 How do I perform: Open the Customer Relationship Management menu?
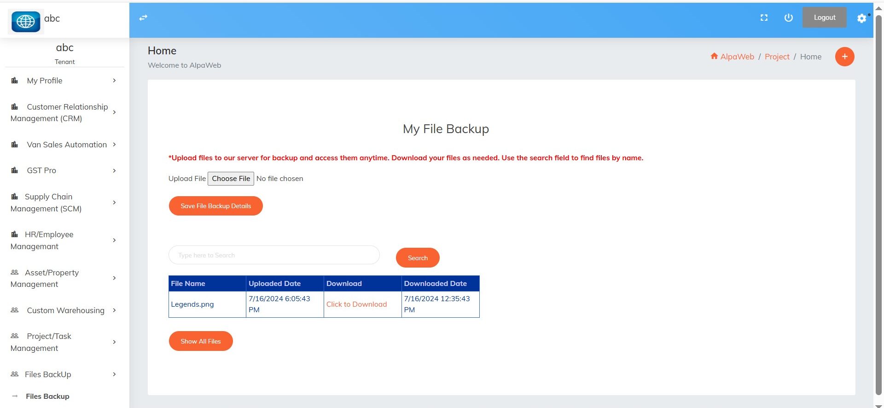pyautogui.click(x=60, y=112)
